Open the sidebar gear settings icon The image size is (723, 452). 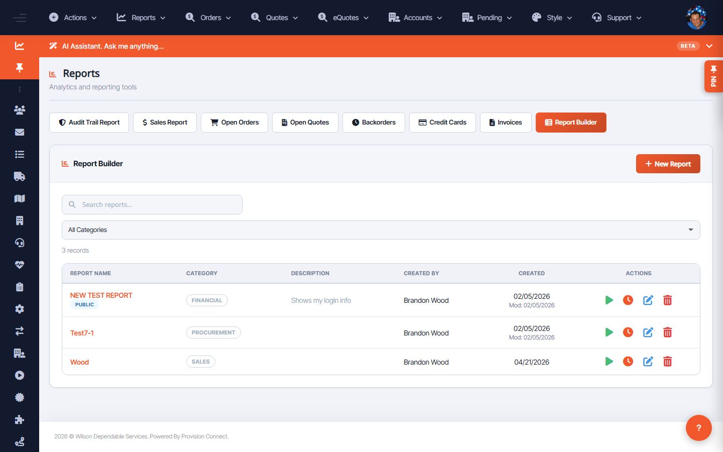(x=20, y=309)
